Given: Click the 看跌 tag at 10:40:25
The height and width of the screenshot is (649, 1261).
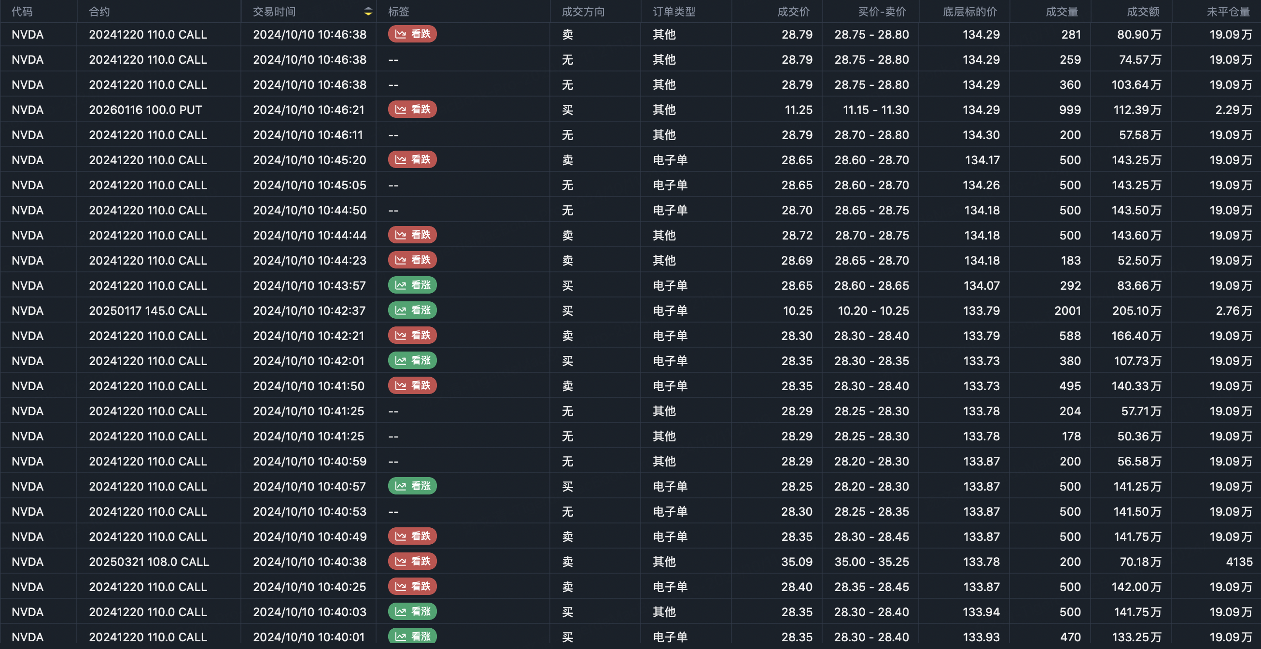Looking at the screenshot, I should (412, 587).
